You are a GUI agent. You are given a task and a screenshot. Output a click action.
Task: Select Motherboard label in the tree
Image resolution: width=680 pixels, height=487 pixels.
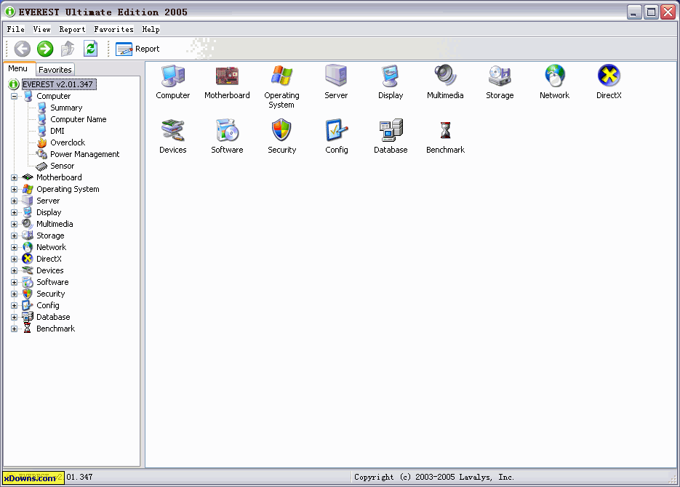pos(59,177)
